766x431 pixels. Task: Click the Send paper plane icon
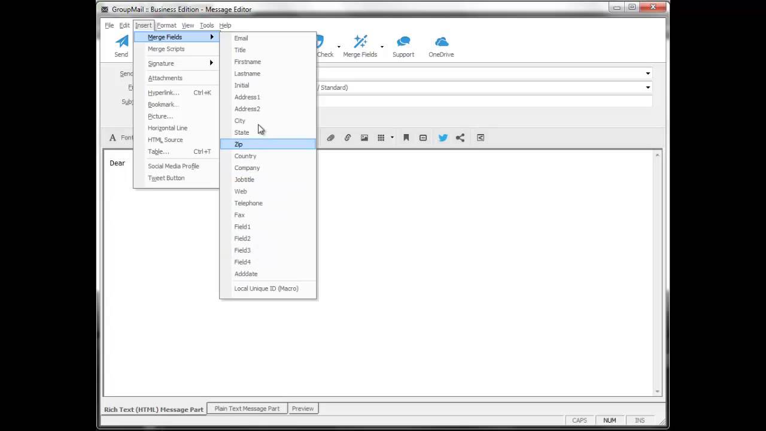point(122,42)
